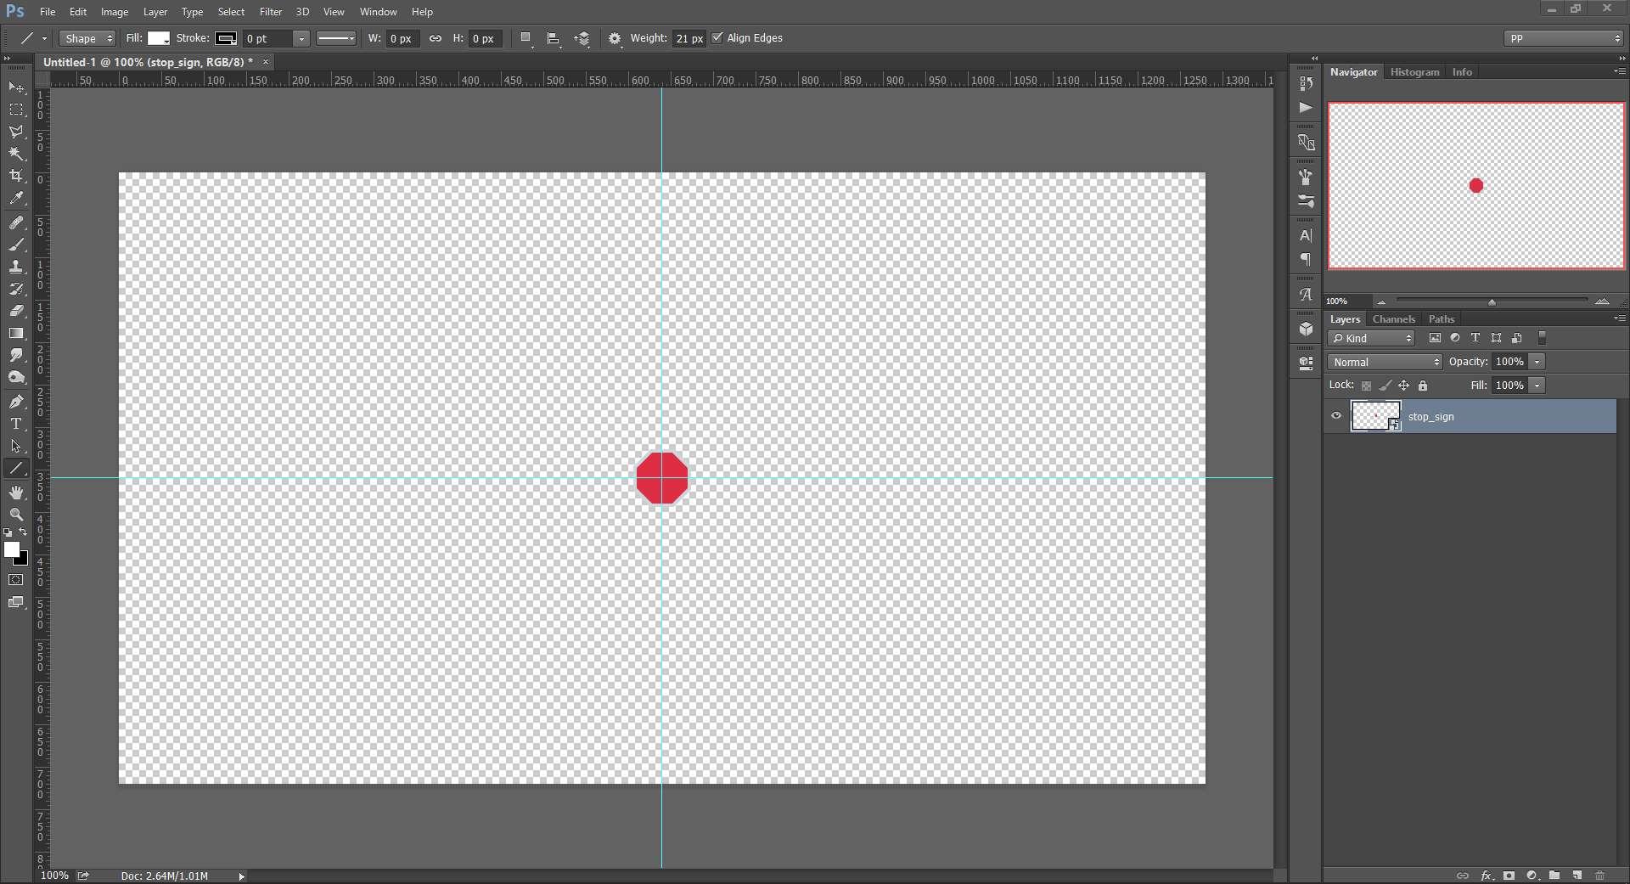Select the History Brush tool

coord(16,289)
